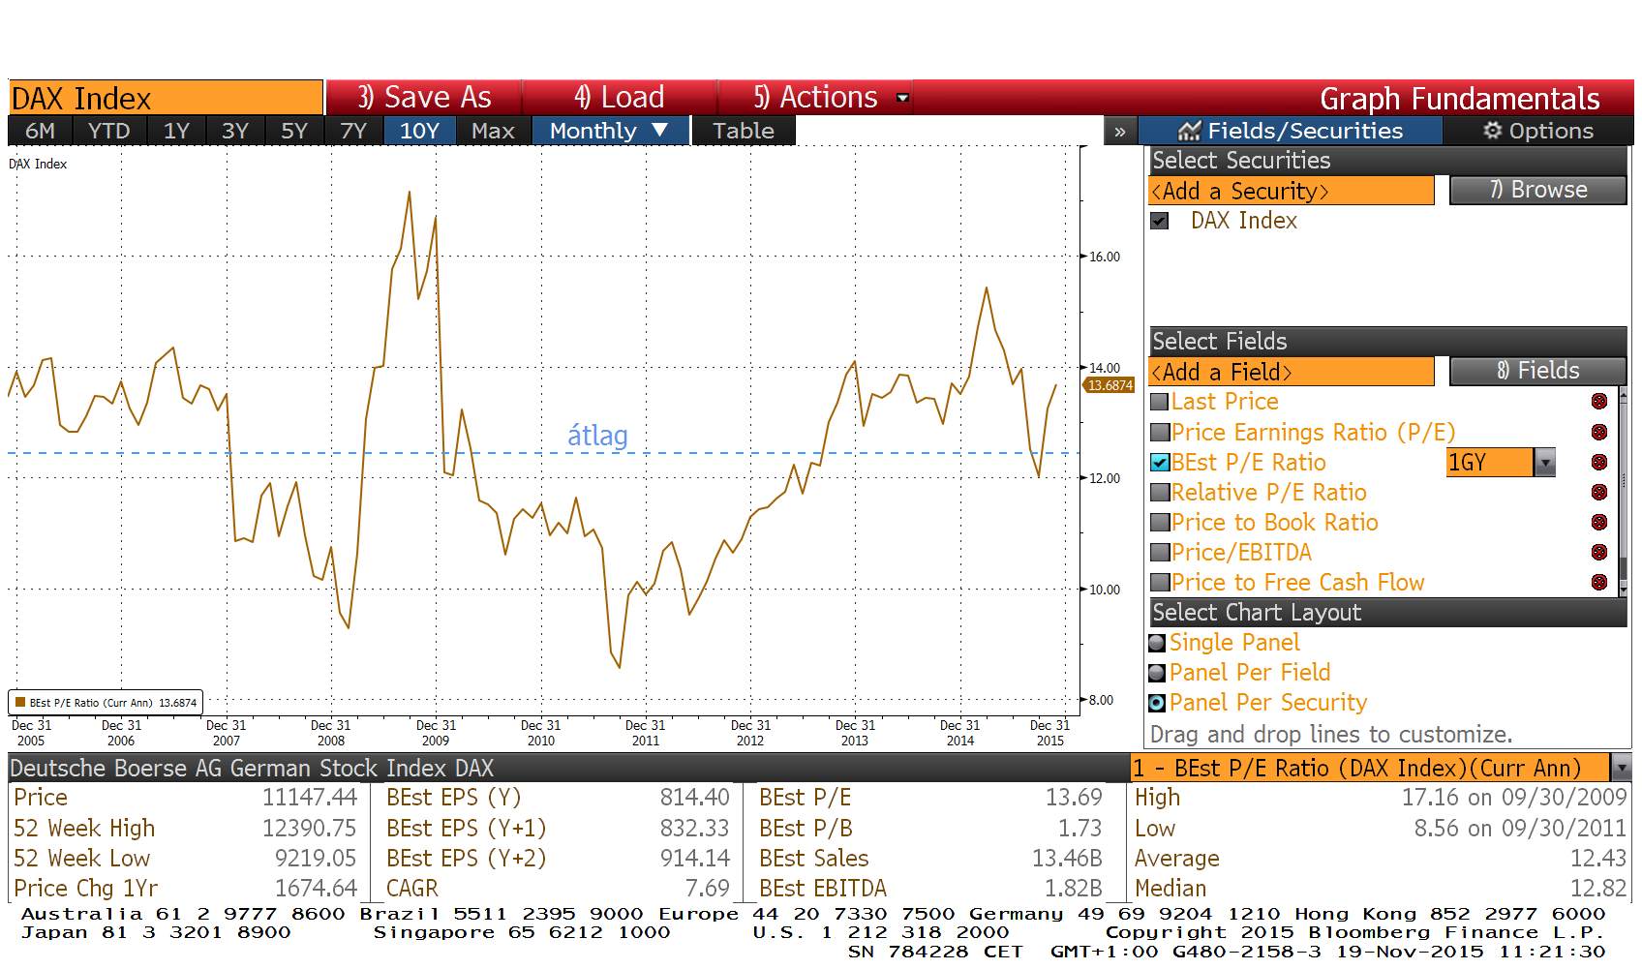Click the gear icon in the Options tab

(1493, 130)
